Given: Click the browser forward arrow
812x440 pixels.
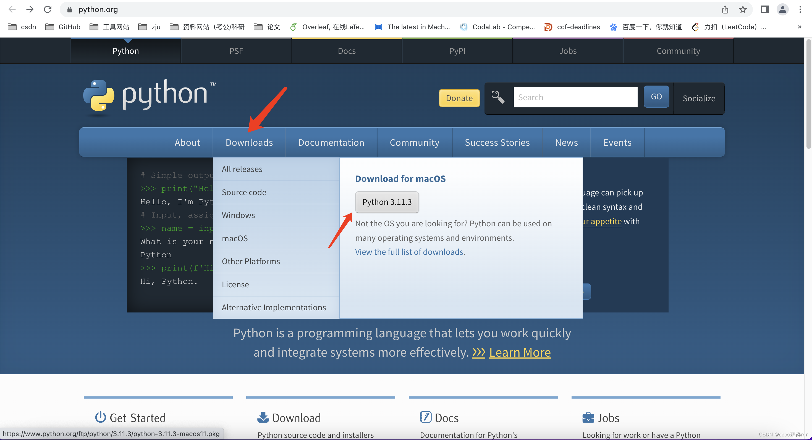Looking at the screenshot, I should [x=30, y=9].
